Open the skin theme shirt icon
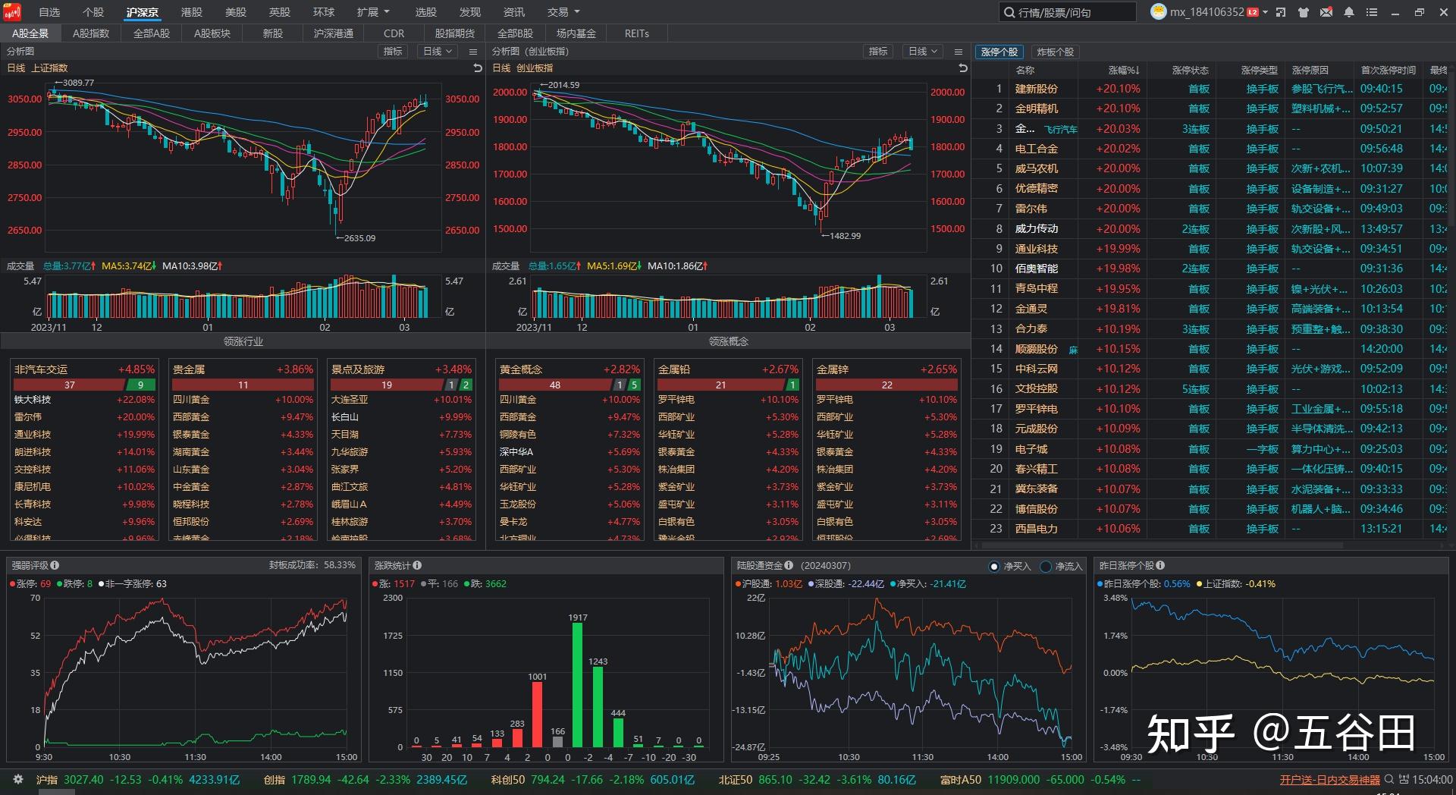Image resolution: width=1456 pixels, height=795 pixels. [x=1304, y=12]
